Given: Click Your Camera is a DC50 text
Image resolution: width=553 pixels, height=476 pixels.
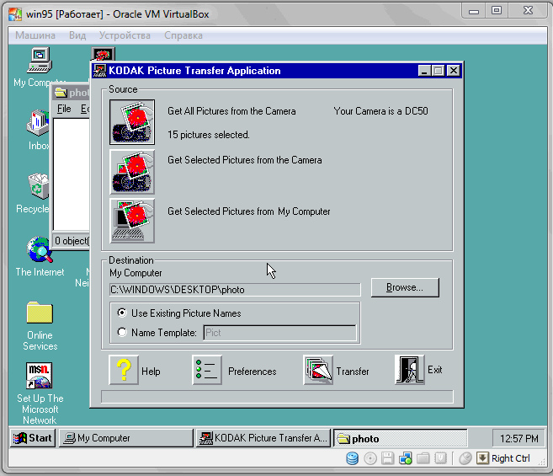Looking at the screenshot, I should 380,111.
